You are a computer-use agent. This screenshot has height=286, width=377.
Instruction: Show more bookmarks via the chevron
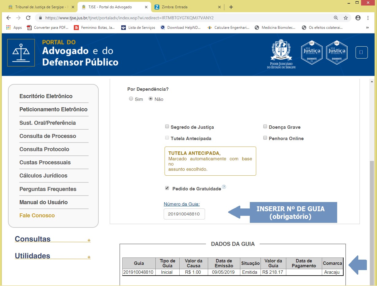(367, 28)
